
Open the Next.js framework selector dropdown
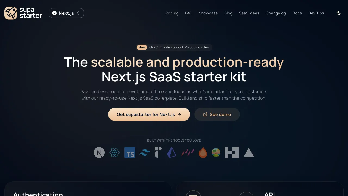click(x=66, y=13)
